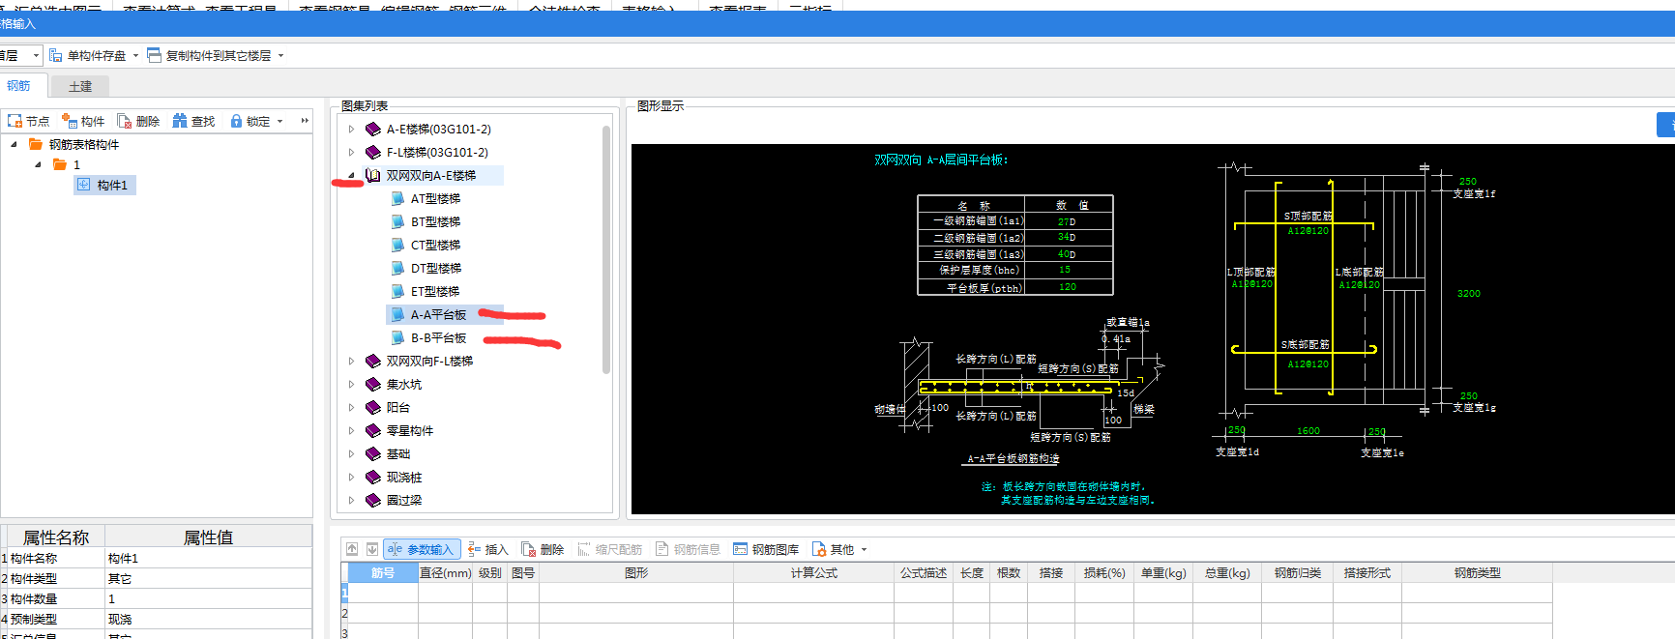Expand the A-E楼梯(03G101-2) atlas
Image resolution: width=1675 pixels, height=639 pixels.
click(x=351, y=129)
